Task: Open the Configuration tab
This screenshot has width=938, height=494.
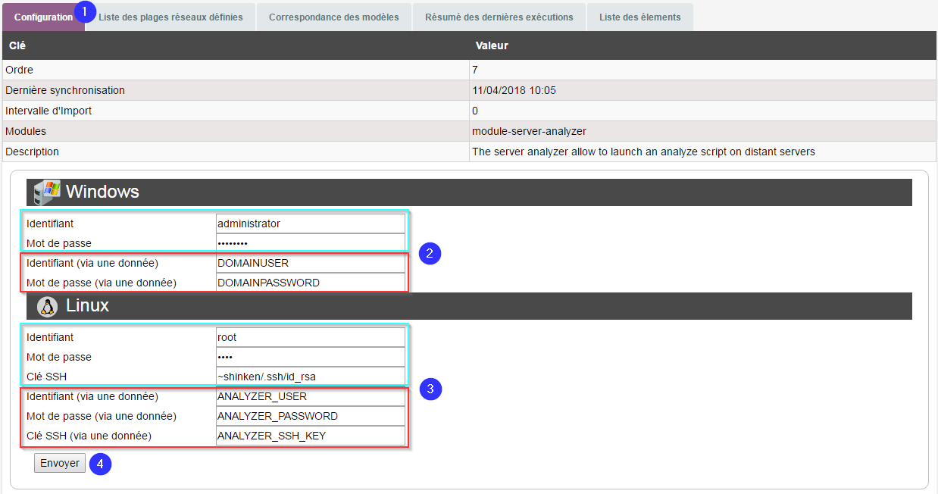Action: click(x=43, y=17)
